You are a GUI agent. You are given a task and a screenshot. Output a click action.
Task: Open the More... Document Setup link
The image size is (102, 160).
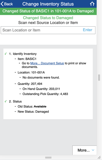coord(47,63)
